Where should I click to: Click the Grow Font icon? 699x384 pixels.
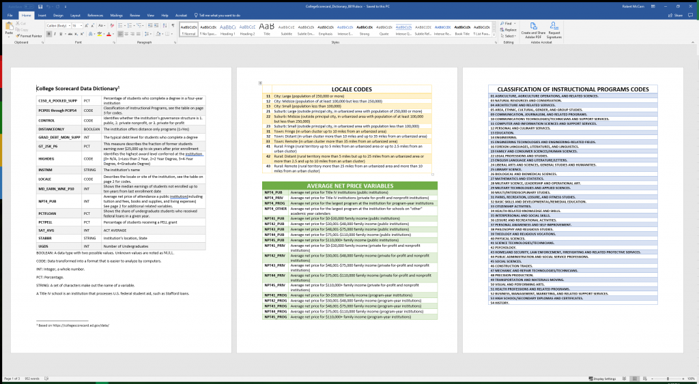pyautogui.click(x=87, y=25)
